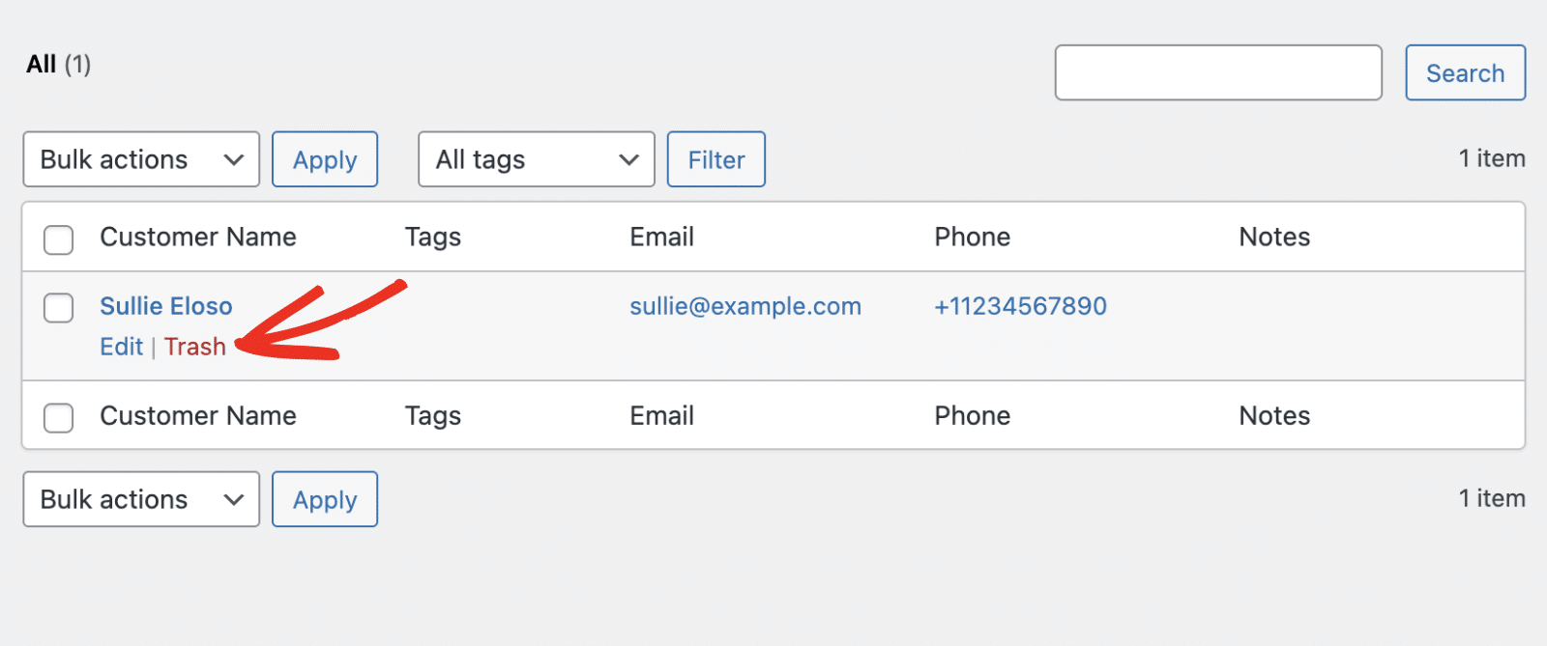Image resolution: width=1547 pixels, height=646 pixels.
Task: Select the All (1) view filter
Action: click(x=42, y=65)
